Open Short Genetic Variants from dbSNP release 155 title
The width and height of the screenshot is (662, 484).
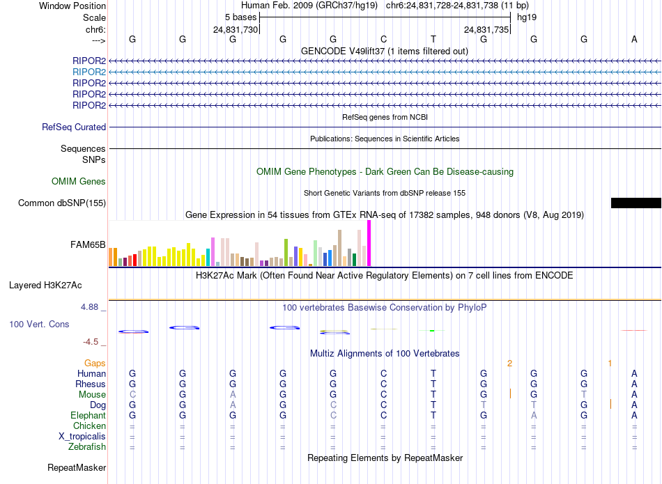(x=385, y=193)
